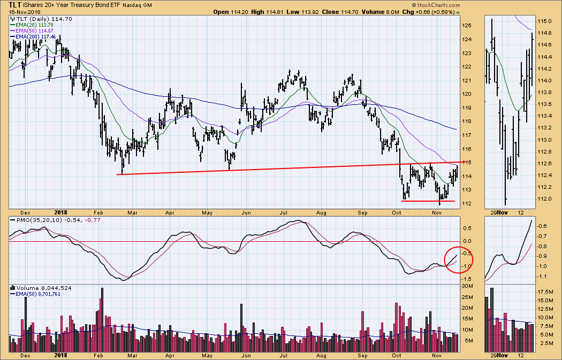Select the Volume 8.0M header value
Image resolution: width=562 pixels, height=360 pixels.
coord(380,12)
